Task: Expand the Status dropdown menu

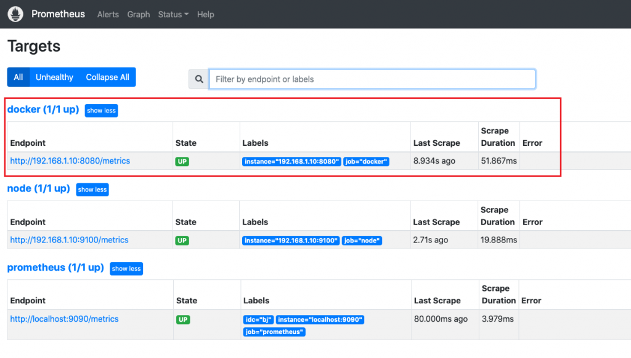Action: pyautogui.click(x=173, y=15)
